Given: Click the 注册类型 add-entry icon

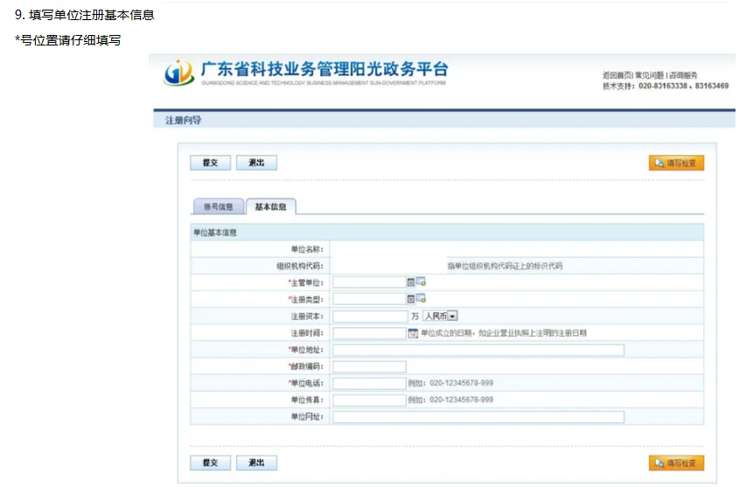Looking at the screenshot, I should click(421, 299).
